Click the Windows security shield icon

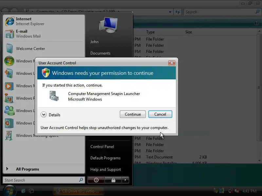click(46, 73)
